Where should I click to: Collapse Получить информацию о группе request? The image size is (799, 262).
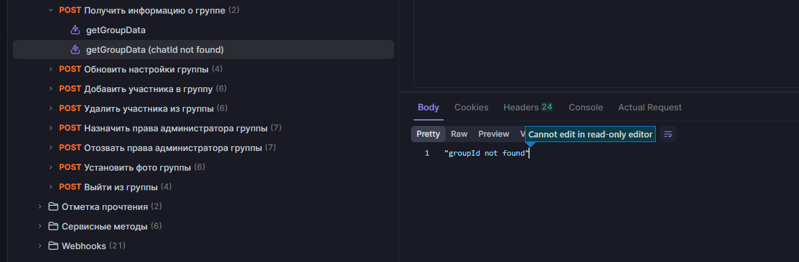(x=50, y=10)
